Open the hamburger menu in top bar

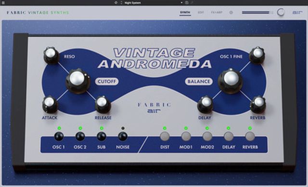pos(3,3)
